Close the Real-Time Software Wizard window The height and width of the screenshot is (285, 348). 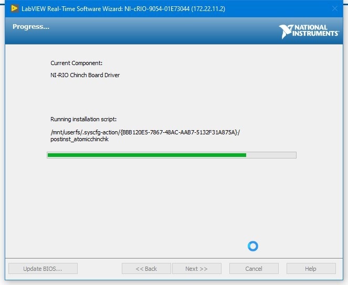tap(335, 8)
